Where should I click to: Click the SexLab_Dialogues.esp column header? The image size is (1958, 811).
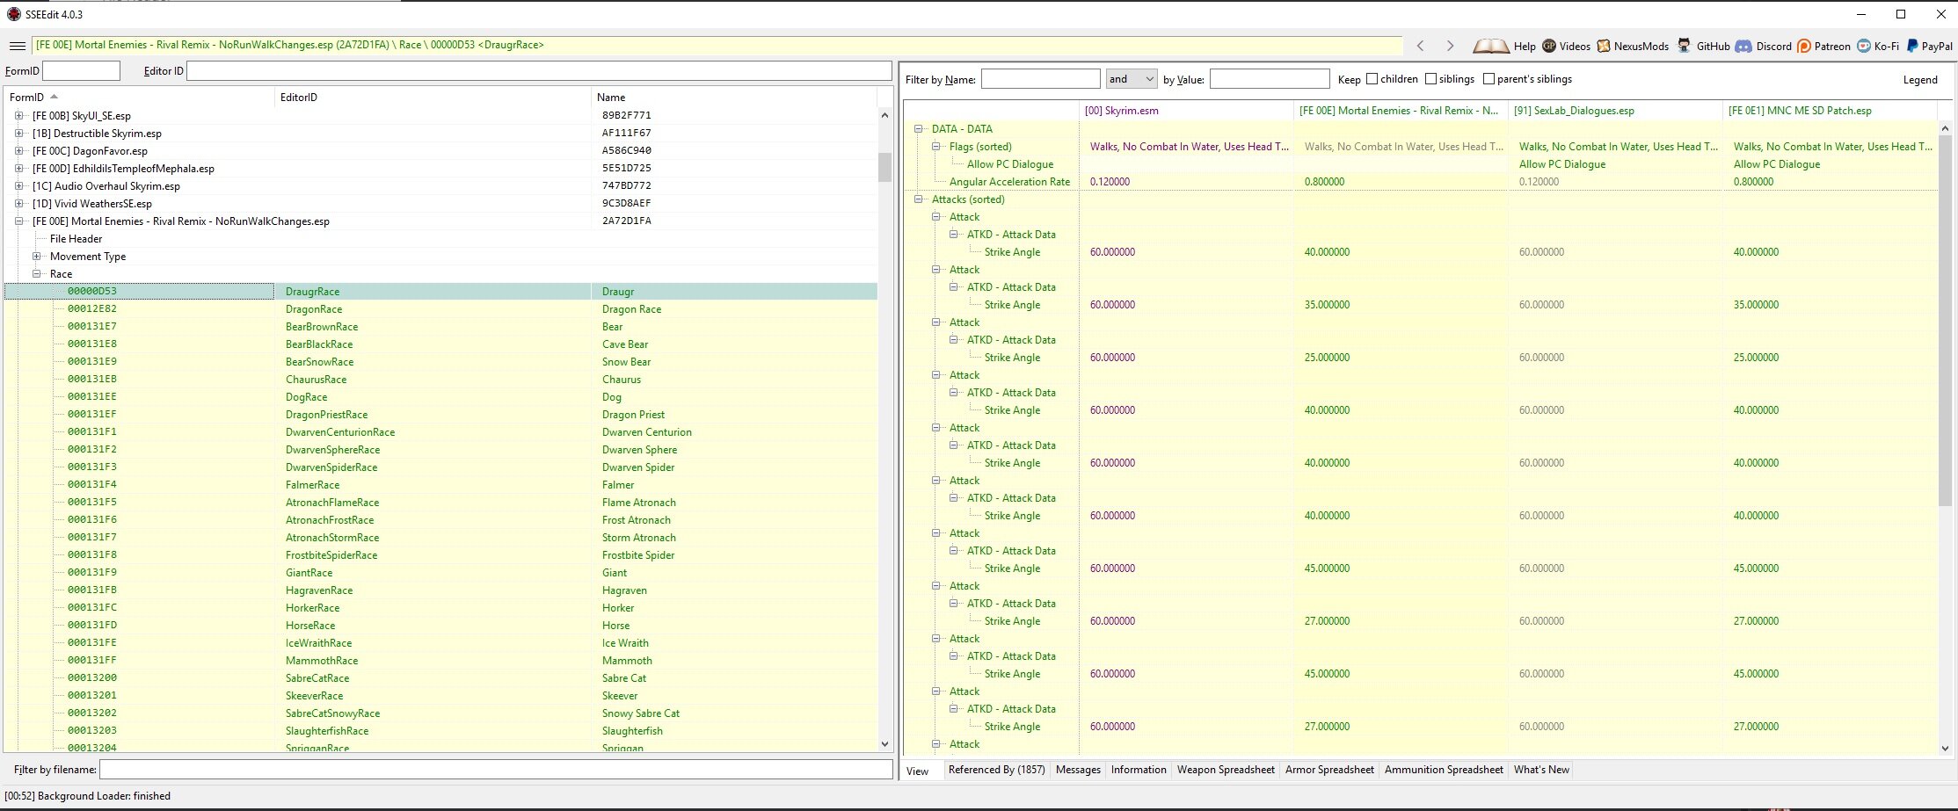tap(1614, 111)
